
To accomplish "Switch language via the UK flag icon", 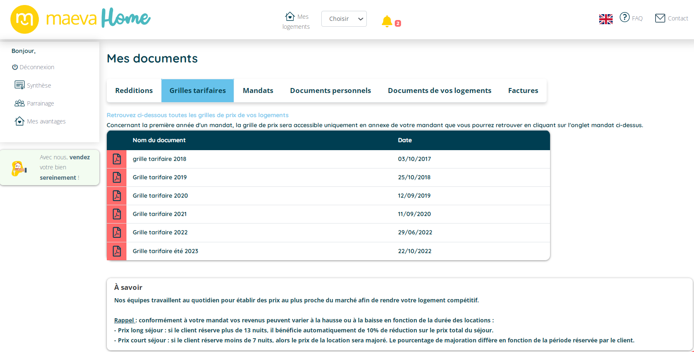I will (606, 19).
